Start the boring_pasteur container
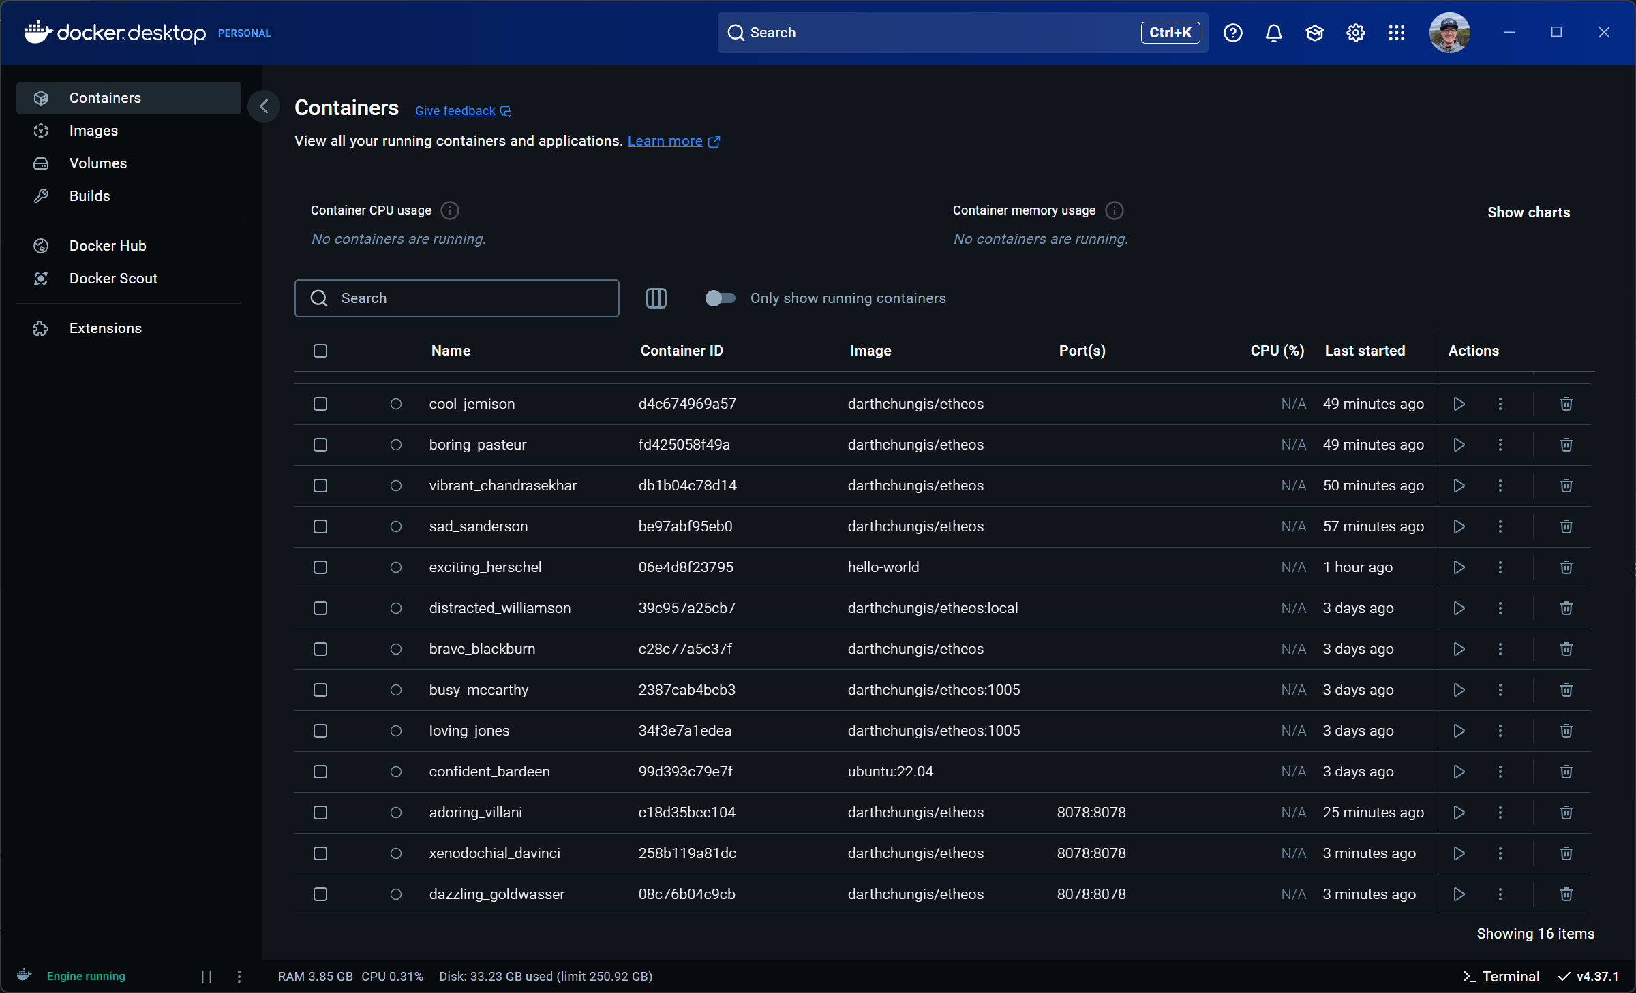The width and height of the screenshot is (1636, 993). pyautogui.click(x=1459, y=445)
